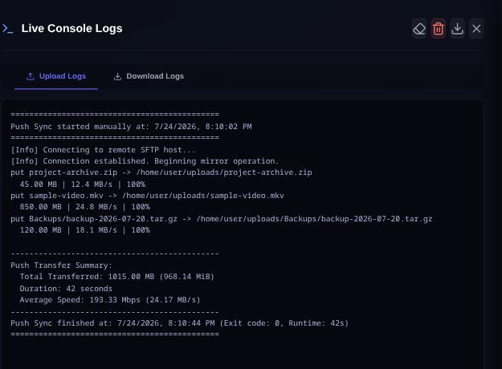Click the 'Duration: 42 seconds' line
Viewport: 502px width, 369px height.
pos(66,289)
